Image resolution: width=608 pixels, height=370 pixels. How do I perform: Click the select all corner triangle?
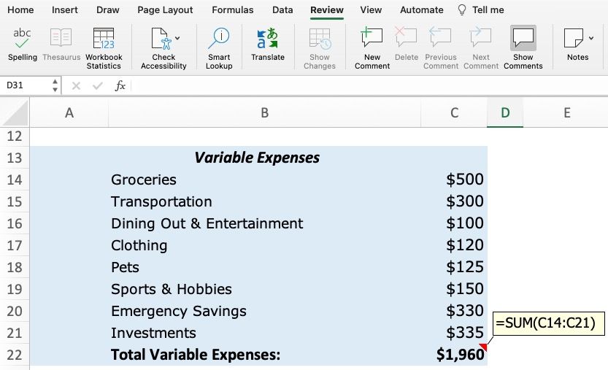point(15,113)
